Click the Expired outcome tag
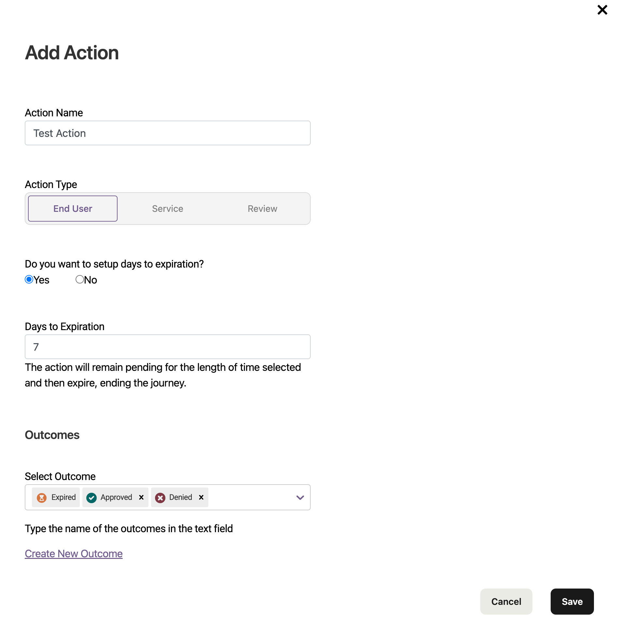The width and height of the screenshot is (620, 627). pos(55,497)
